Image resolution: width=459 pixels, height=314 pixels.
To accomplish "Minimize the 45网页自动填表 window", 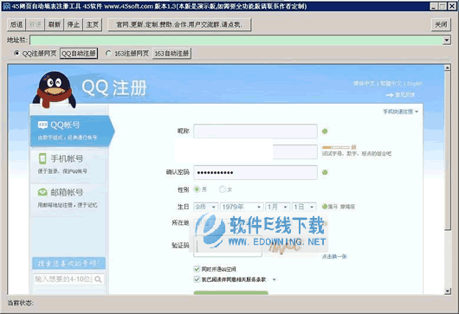I will [x=435, y=6].
